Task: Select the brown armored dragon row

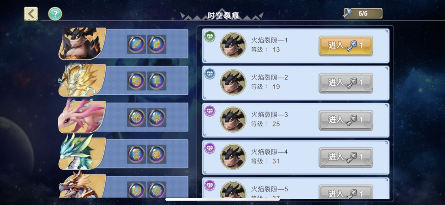Action: [x=123, y=186]
